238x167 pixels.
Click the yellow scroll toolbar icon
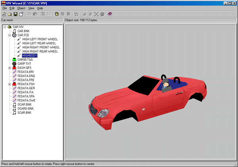pos(57,14)
